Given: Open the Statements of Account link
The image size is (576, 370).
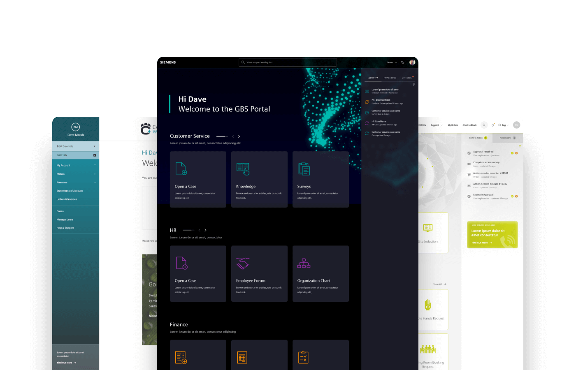Looking at the screenshot, I should [x=70, y=191].
